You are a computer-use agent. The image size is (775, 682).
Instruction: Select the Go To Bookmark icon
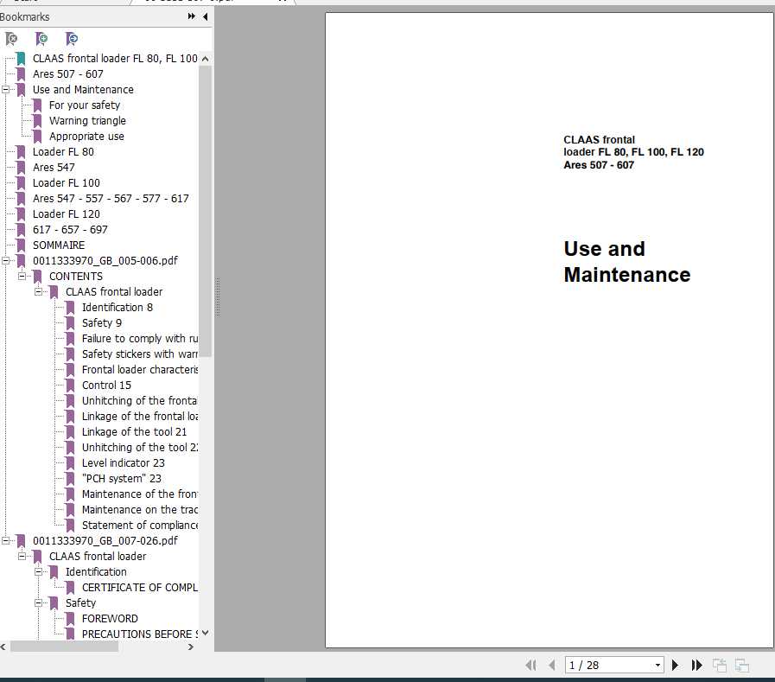(72, 39)
